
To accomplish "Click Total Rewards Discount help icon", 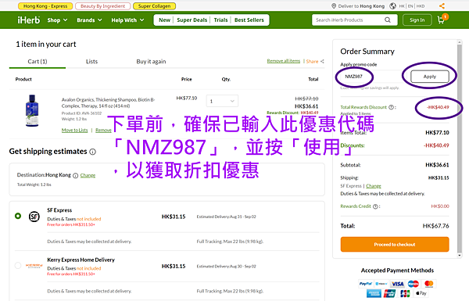I will [391, 107].
